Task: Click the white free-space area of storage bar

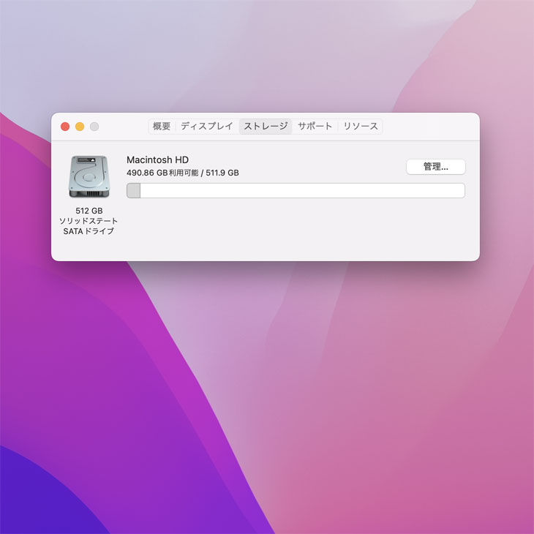Action: click(x=301, y=191)
